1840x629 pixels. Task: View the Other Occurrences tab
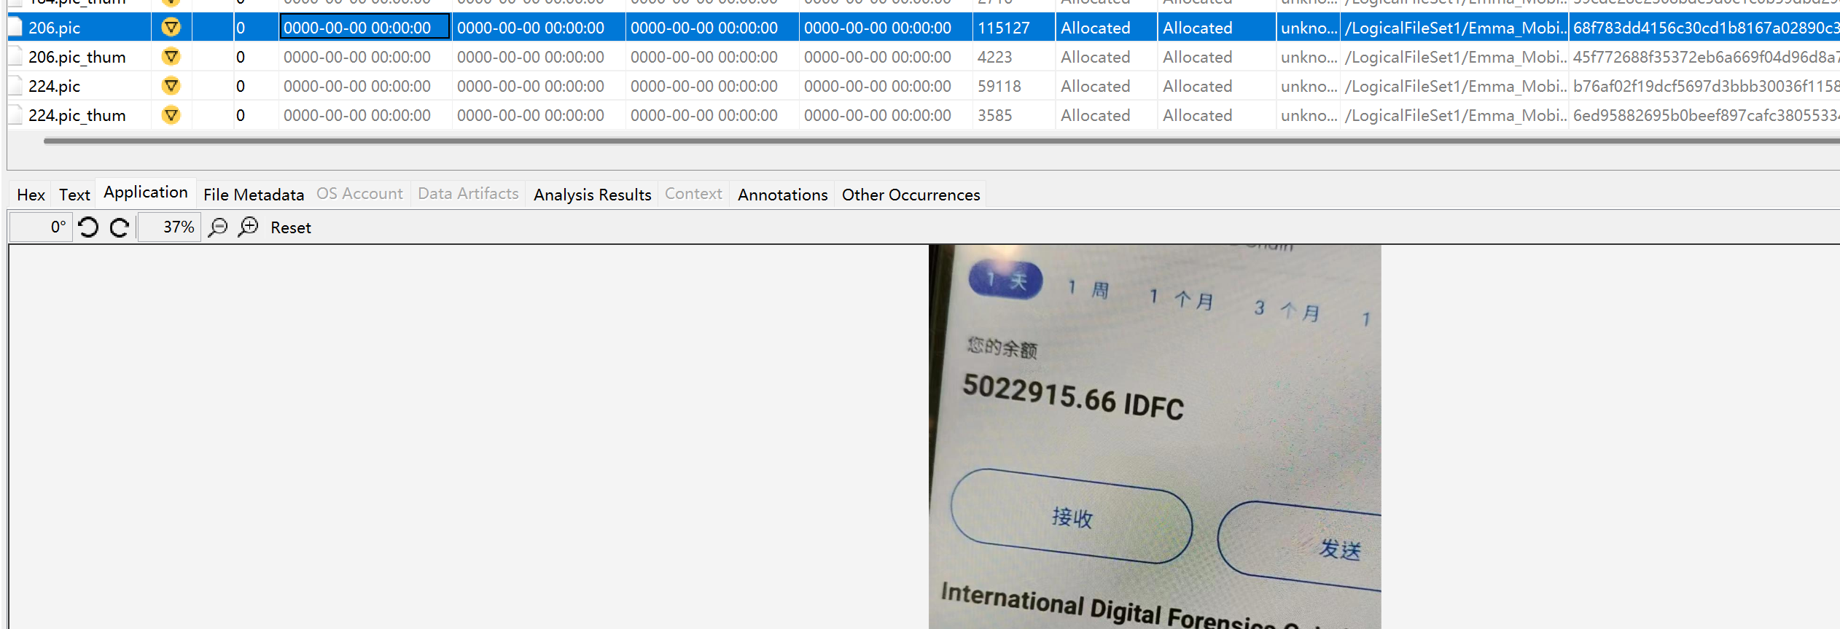pyautogui.click(x=911, y=195)
